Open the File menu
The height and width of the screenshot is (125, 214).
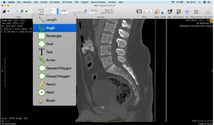click(19, 2)
